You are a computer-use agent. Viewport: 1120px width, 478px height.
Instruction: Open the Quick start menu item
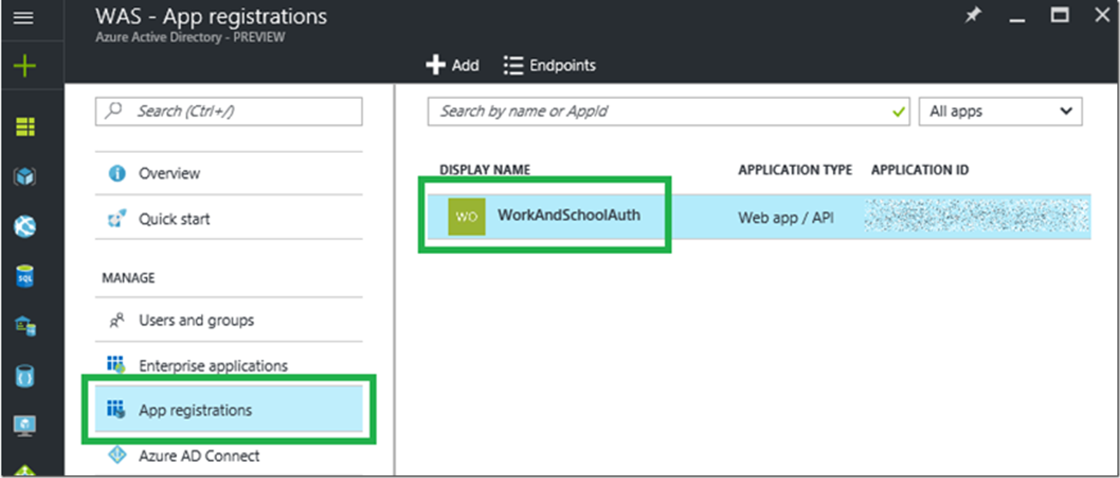coord(229,219)
